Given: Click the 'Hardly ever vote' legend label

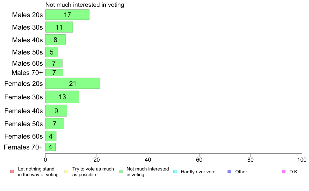Looking at the screenshot, I should pos(198,172).
